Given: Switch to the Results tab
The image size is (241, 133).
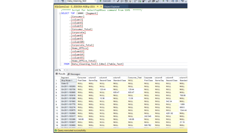Looking at the screenshot, I should (61, 74).
